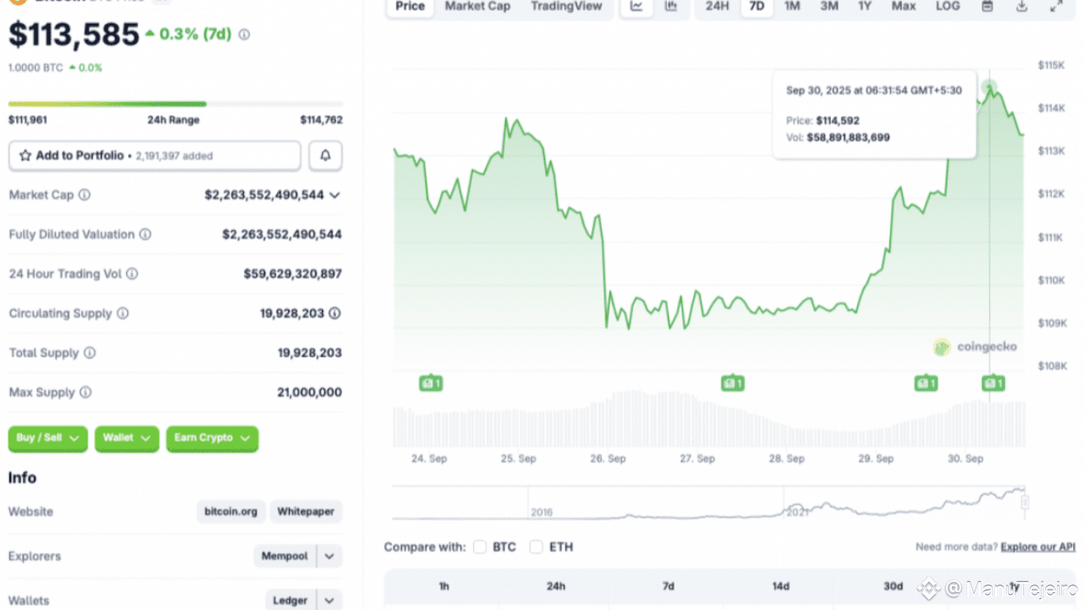Click the info icon beside Fully Diluted Valuation
Viewport: 1085px width, 610px height.
[x=145, y=235]
